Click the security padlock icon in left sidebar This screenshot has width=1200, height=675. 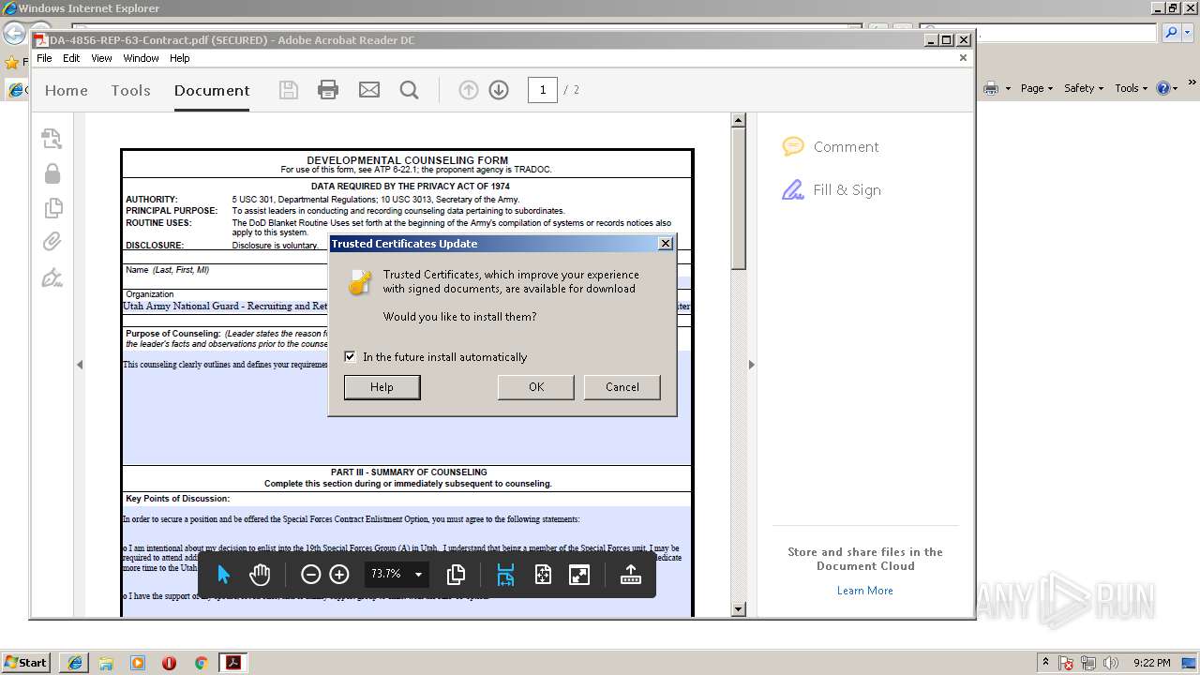[x=52, y=173]
